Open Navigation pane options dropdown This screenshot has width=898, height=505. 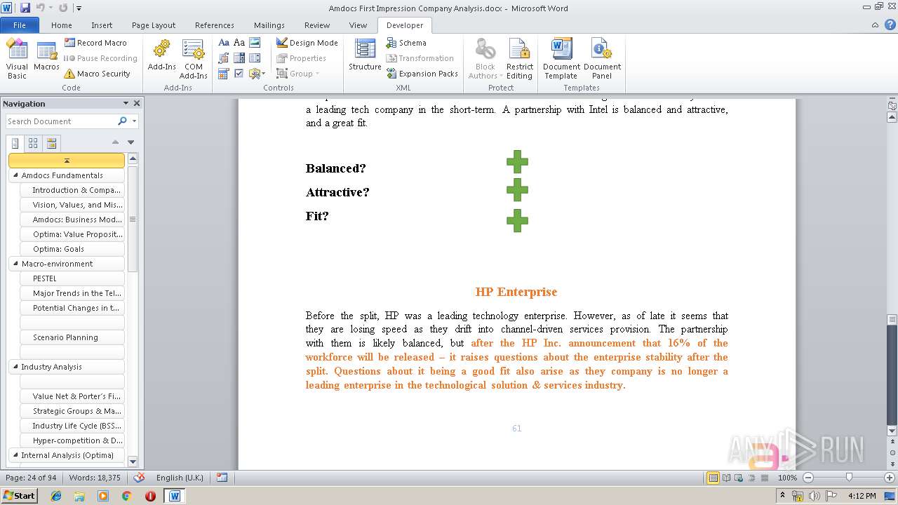(126, 103)
